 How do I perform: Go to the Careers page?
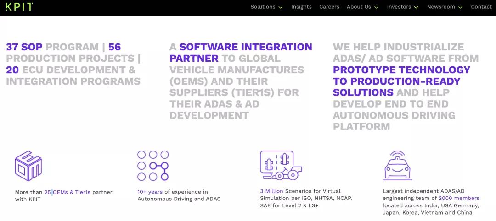pos(329,6)
